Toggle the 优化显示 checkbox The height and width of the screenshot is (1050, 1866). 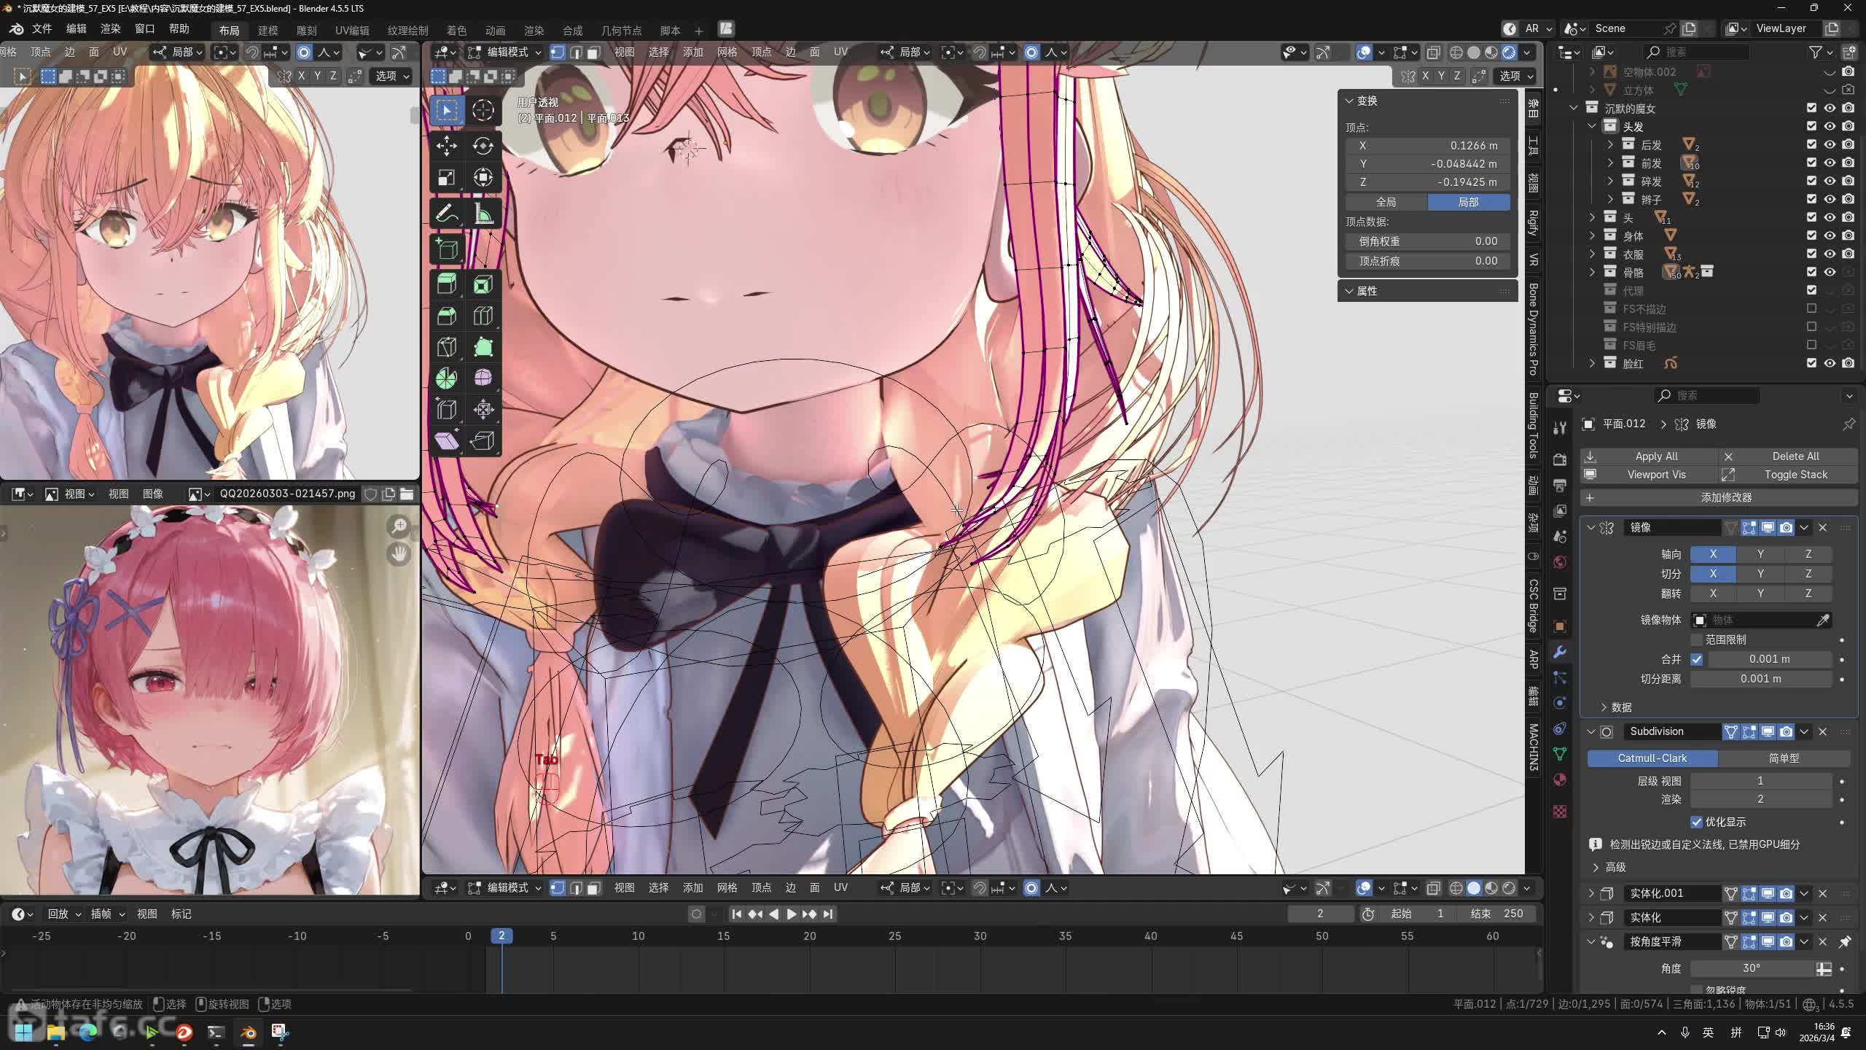pyautogui.click(x=1697, y=822)
